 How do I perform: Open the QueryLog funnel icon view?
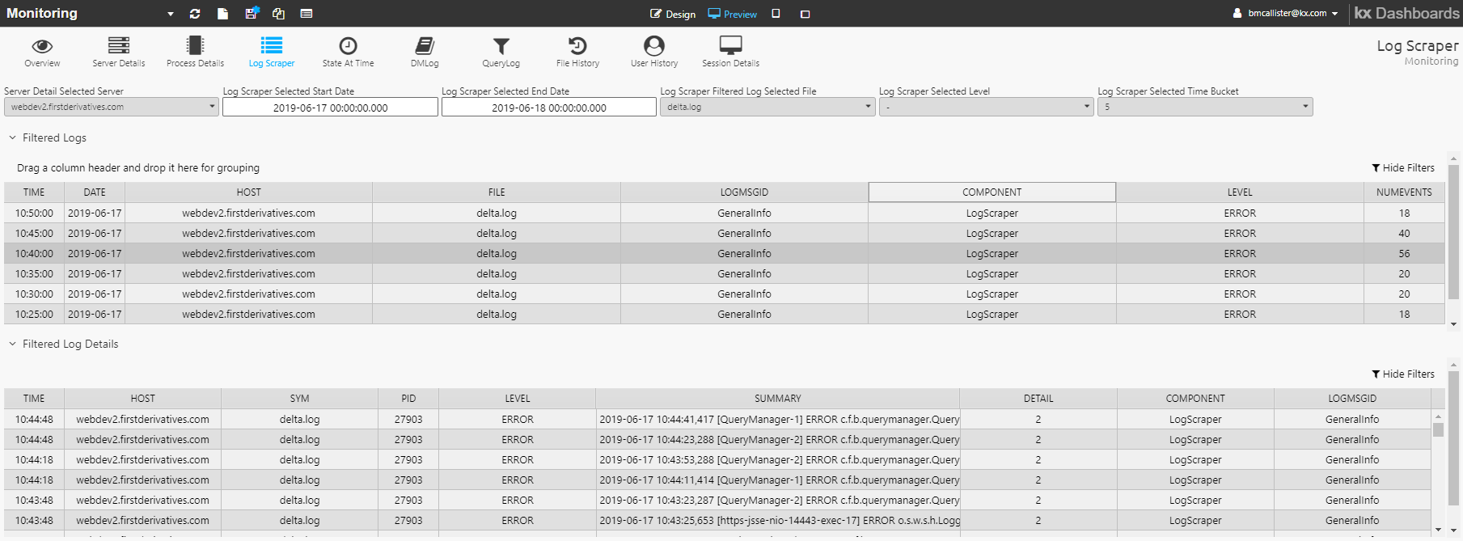pyautogui.click(x=501, y=52)
